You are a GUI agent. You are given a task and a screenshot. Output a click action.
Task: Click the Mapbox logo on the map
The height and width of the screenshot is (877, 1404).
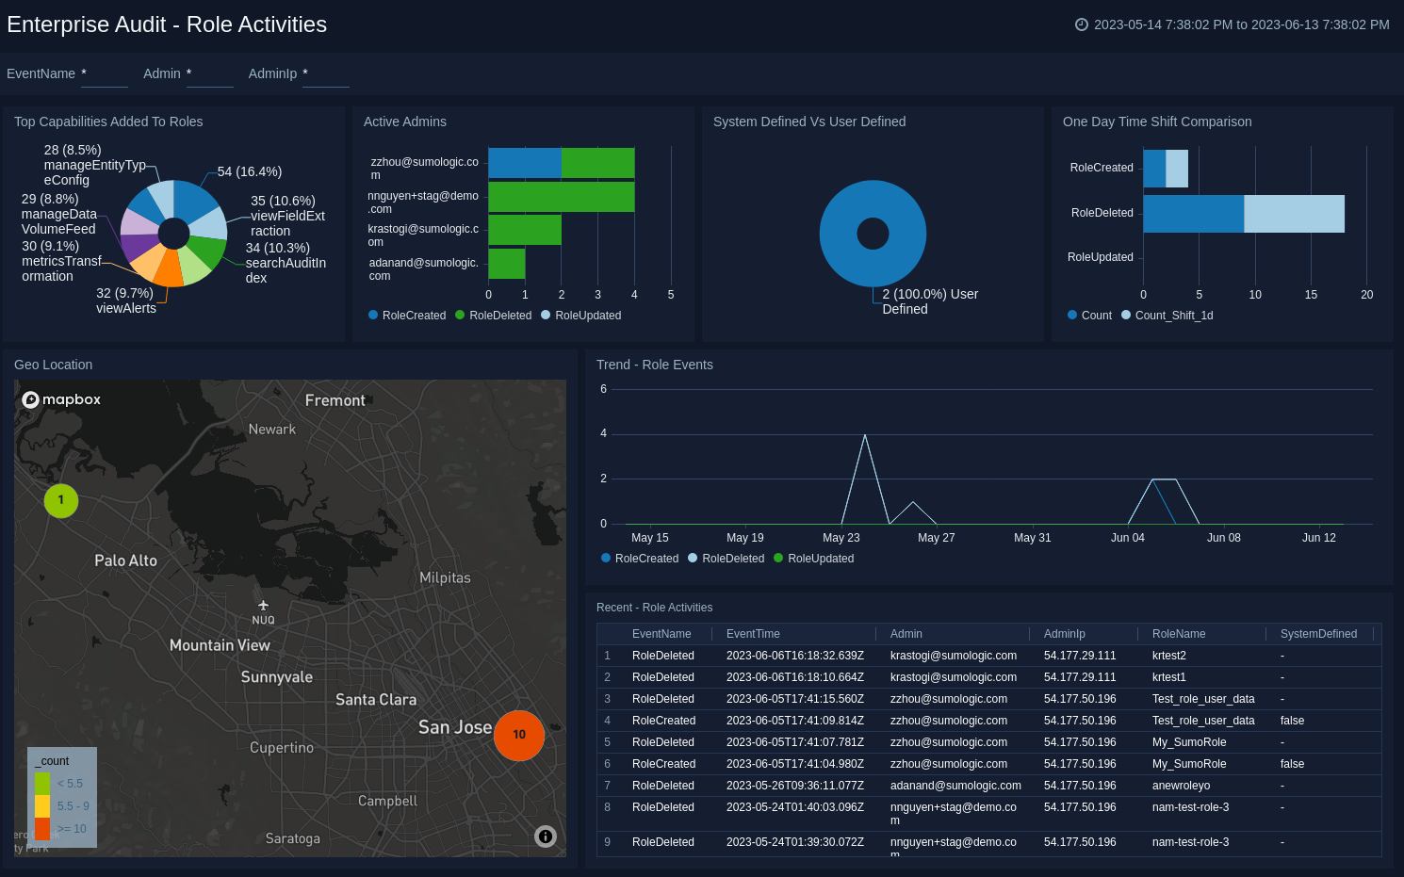click(61, 399)
